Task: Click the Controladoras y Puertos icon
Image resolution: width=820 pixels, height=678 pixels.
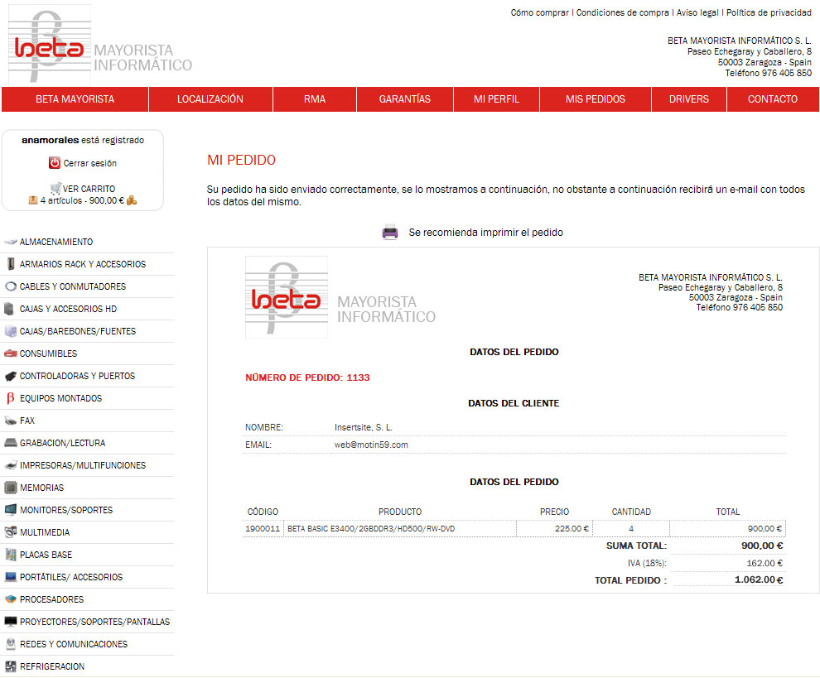Action: coord(11,376)
